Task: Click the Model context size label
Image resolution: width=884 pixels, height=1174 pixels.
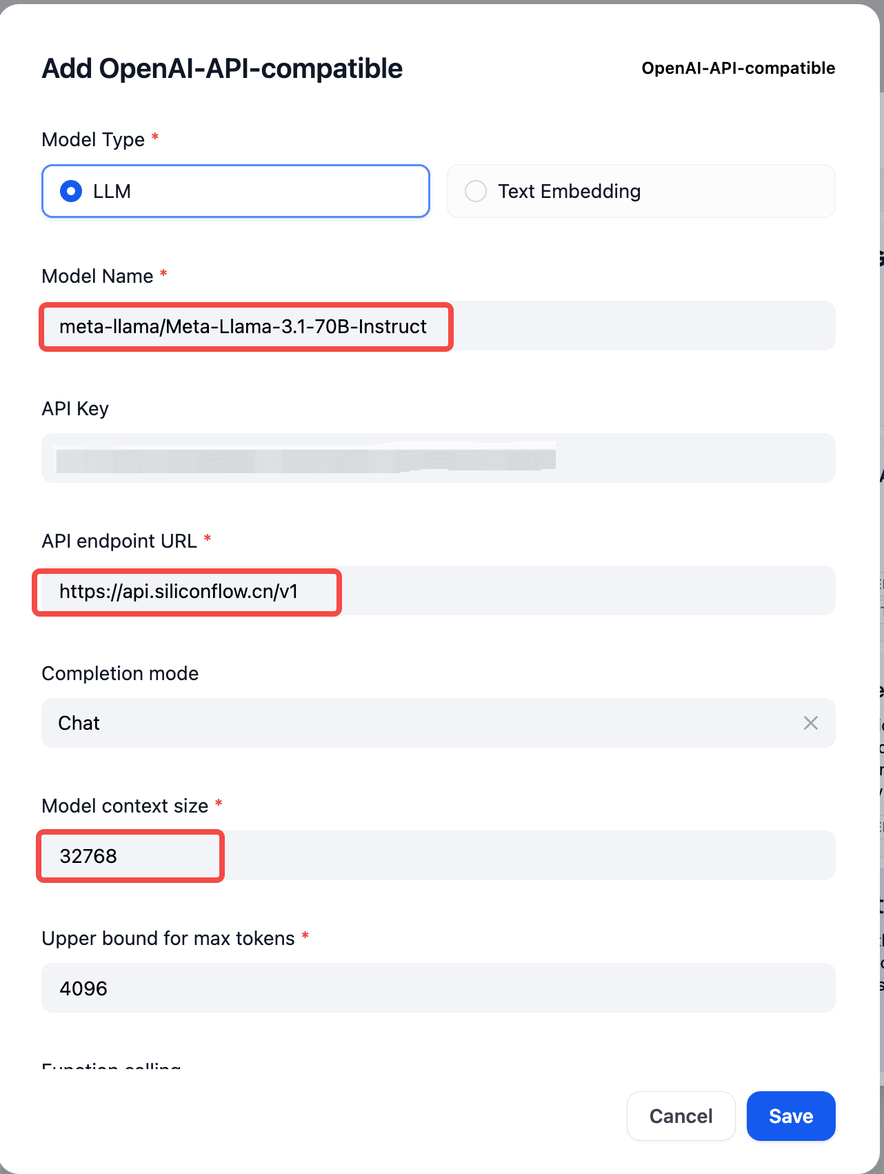Action: click(125, 806)
